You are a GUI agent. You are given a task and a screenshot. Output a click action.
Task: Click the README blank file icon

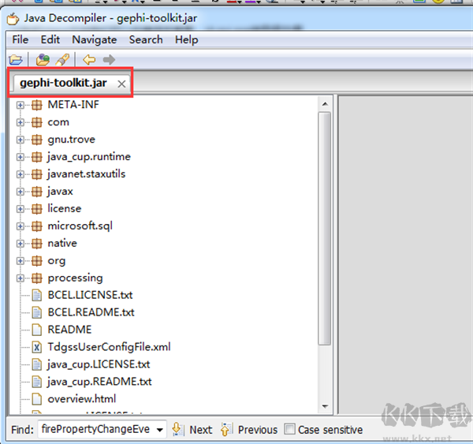pos(37,330)
